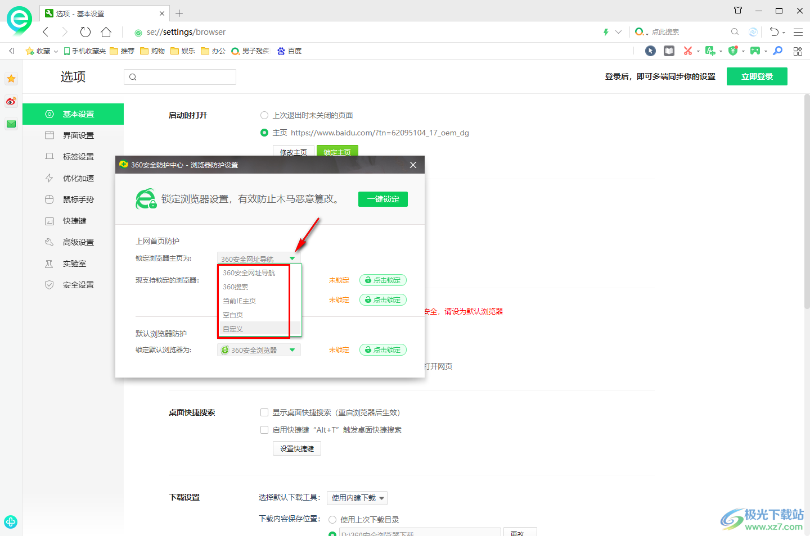810x536 pixels.
Task: Select last session unclosed pages radio
Action: pyautogui.click(x=264, y=115)
